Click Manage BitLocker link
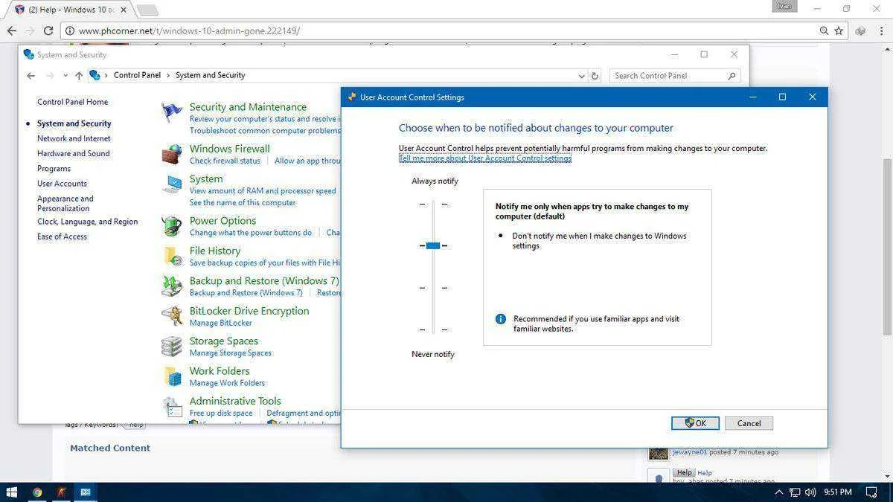The height and width of the screenshot is (502, 893). (220, 323)
